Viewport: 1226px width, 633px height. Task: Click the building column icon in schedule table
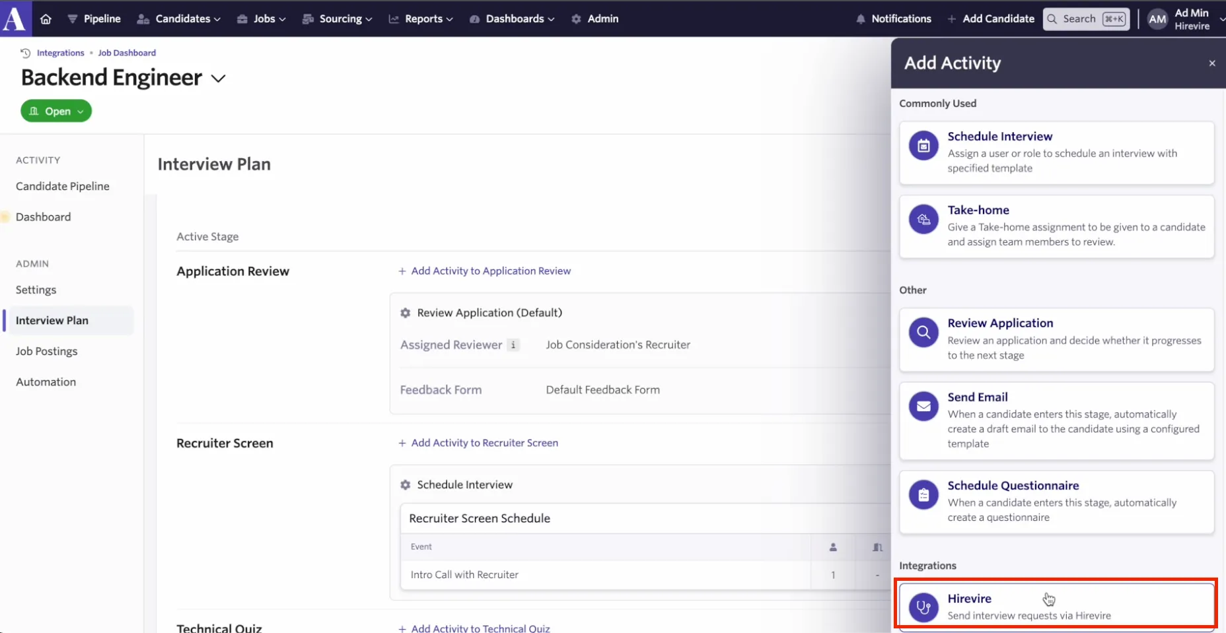[877, 547]
